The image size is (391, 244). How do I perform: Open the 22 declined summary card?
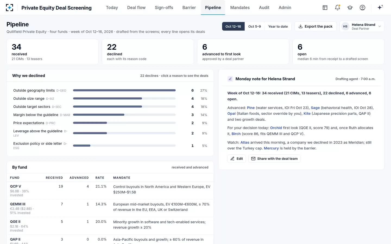148,52
